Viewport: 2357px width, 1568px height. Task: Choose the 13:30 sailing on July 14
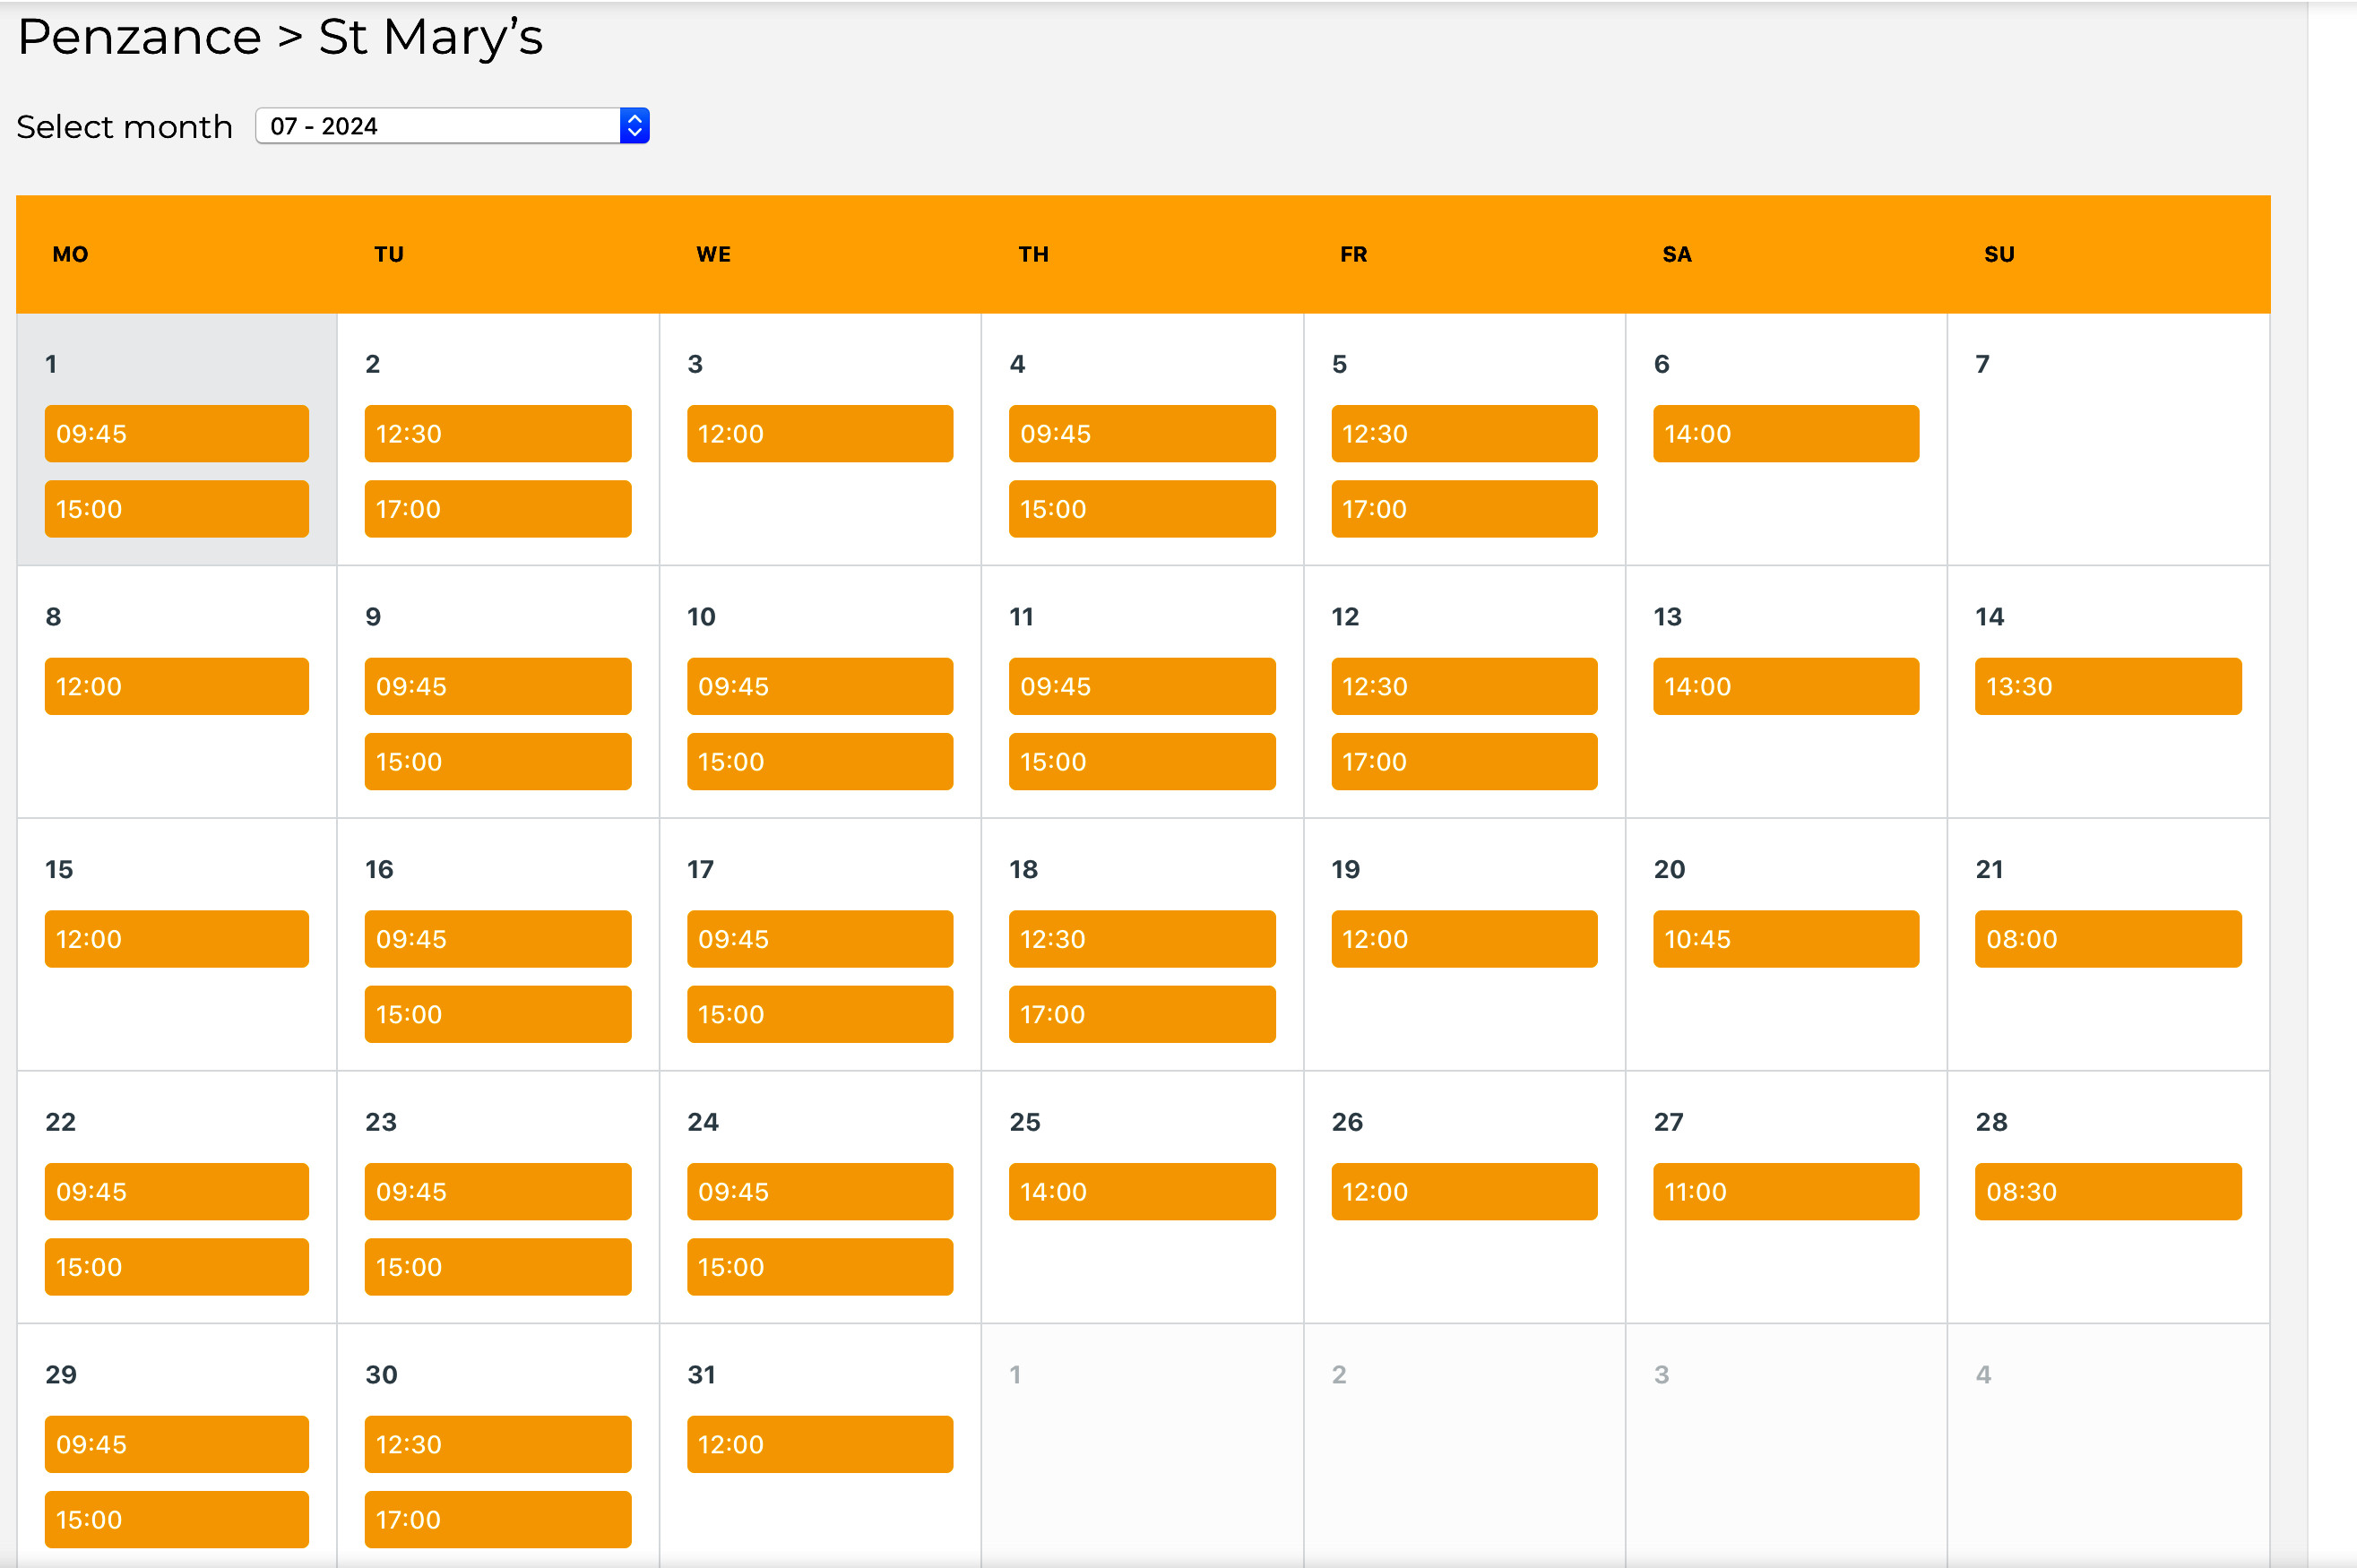tap(2107, 686)
